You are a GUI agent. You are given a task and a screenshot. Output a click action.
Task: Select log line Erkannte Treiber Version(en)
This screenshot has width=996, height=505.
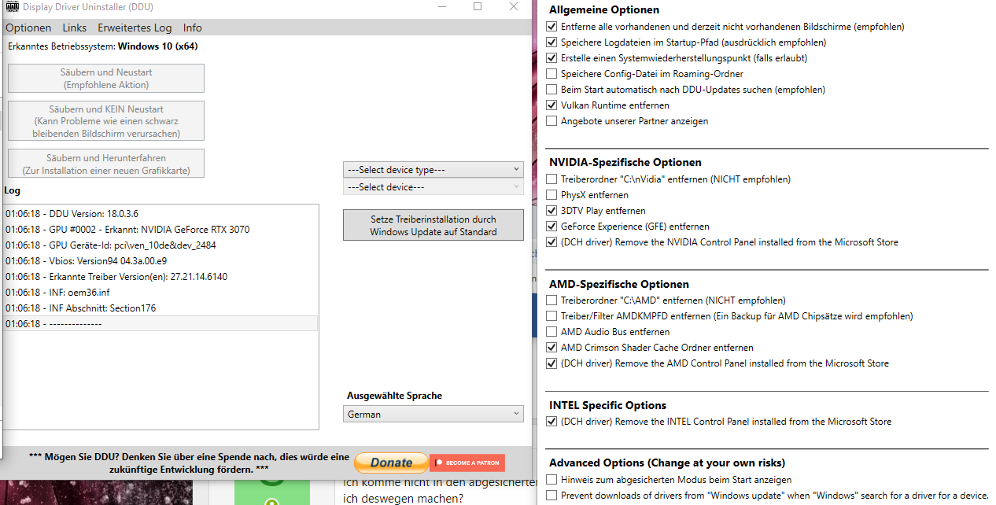point(161,276)
